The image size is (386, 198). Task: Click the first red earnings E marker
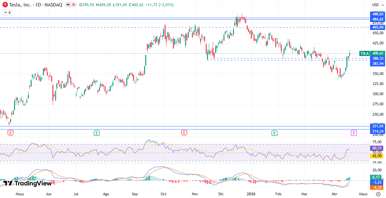click(10, 133)
